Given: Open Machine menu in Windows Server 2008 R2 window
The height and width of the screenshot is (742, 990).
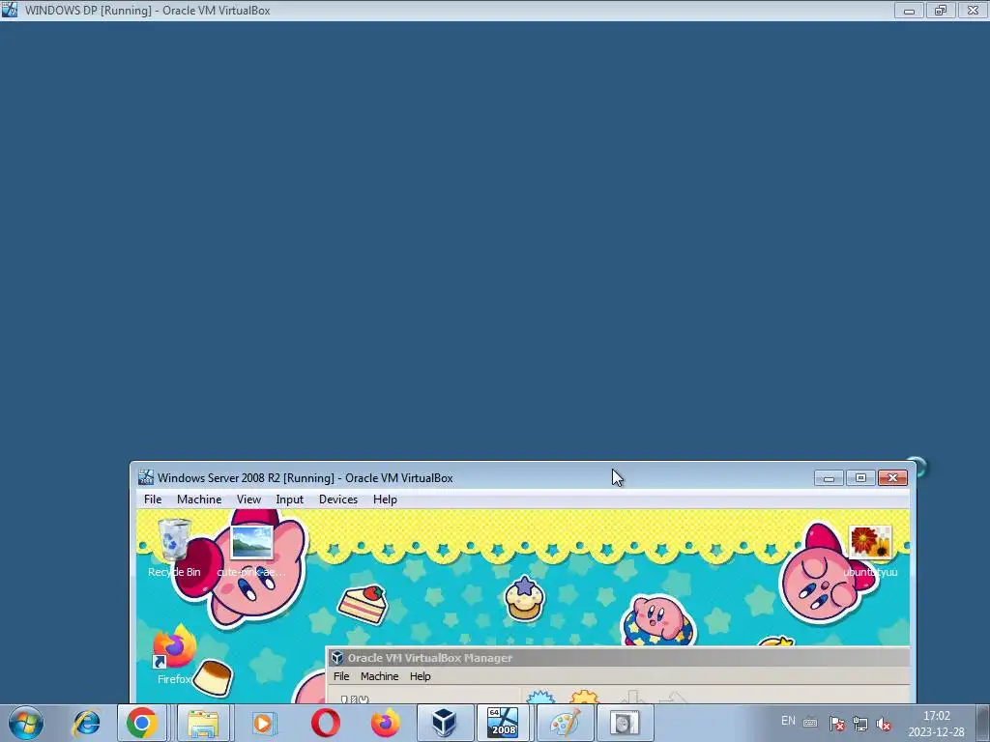Looking at the screenshot, I should tap(199, 499).
